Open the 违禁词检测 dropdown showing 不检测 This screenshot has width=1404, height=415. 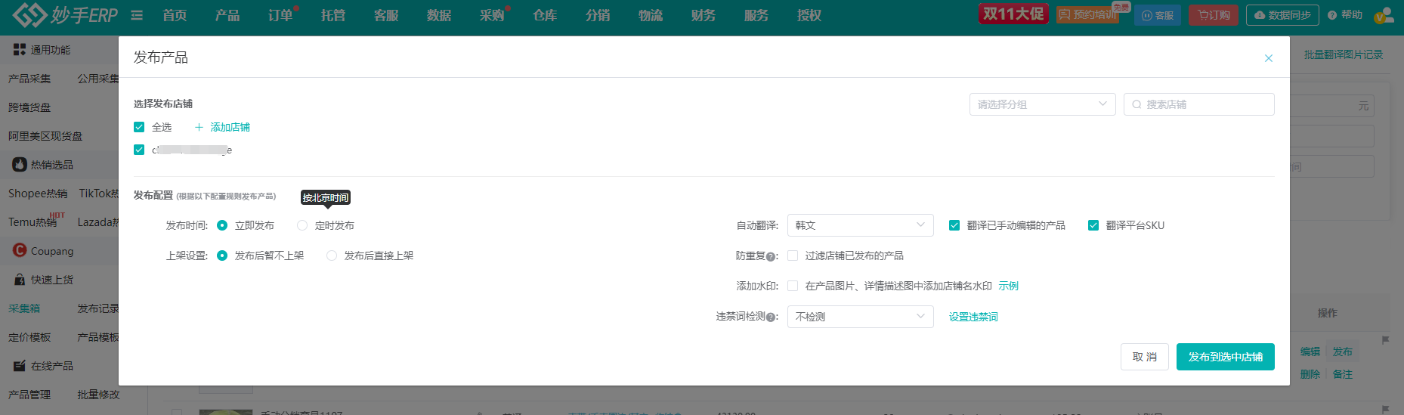[x=860, y=317]
